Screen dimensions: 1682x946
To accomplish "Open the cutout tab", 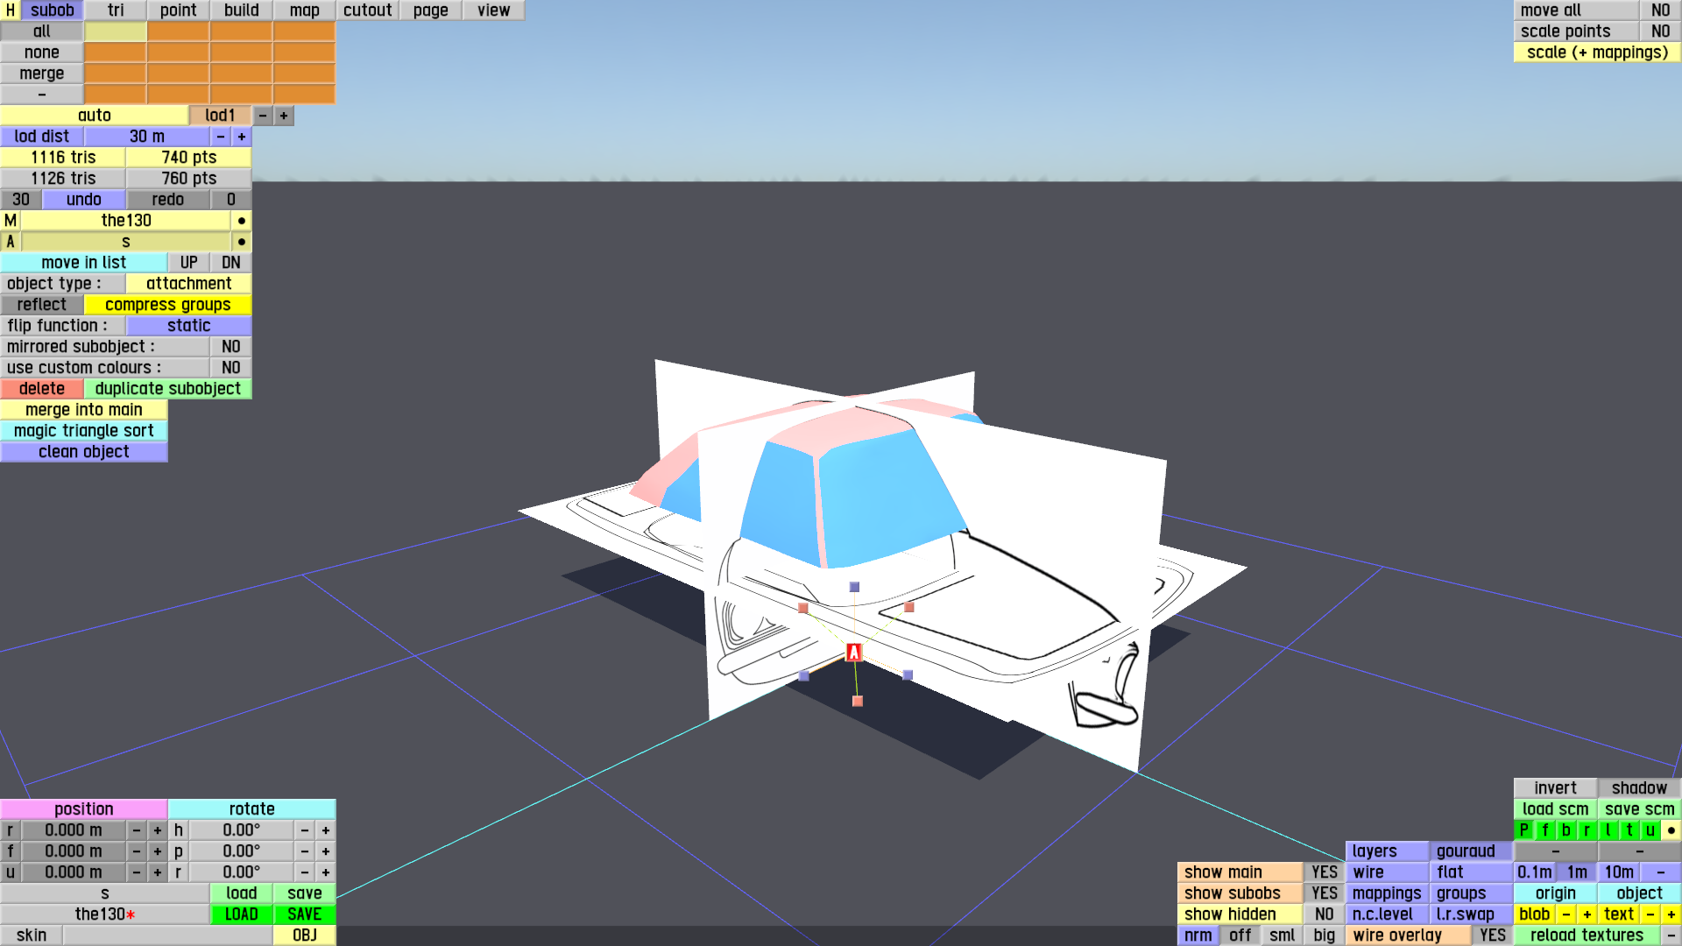I will coord(367,11).
